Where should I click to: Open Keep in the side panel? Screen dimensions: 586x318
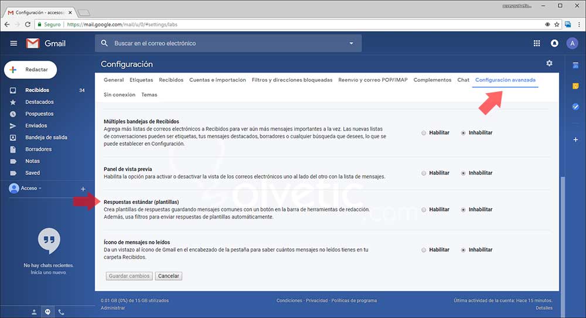coord(575,86)
